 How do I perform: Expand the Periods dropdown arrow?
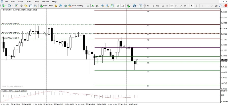coord(137,6)
